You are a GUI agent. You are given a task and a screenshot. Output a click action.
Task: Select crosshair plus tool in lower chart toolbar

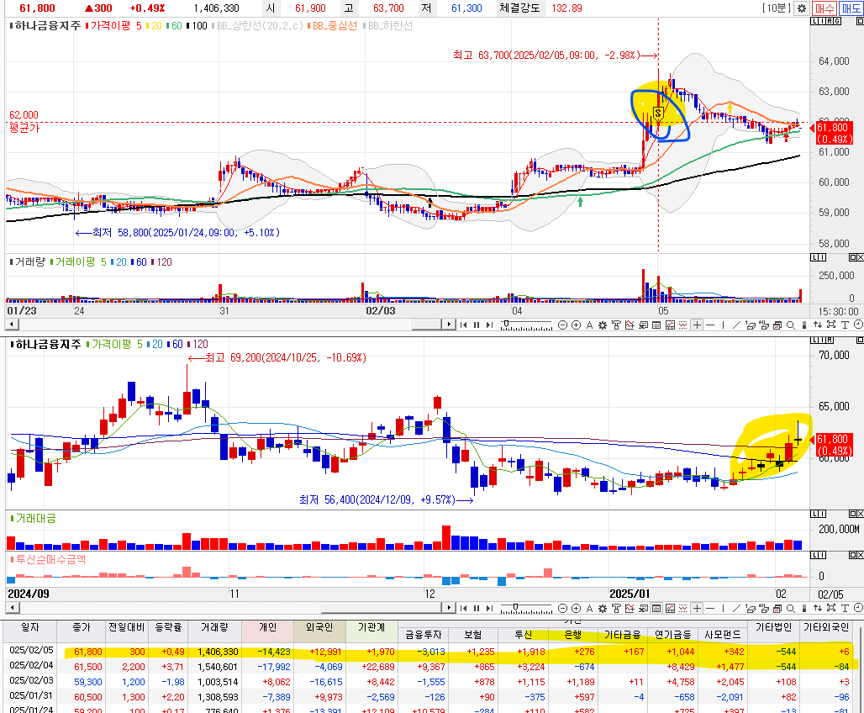pos(697,608)
